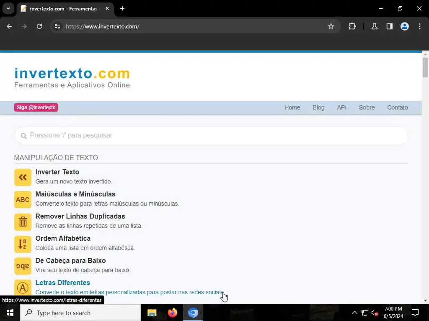Open the Extensions puzzle icon
Viewport: 429px width, 321px height.
click(352, 26)
